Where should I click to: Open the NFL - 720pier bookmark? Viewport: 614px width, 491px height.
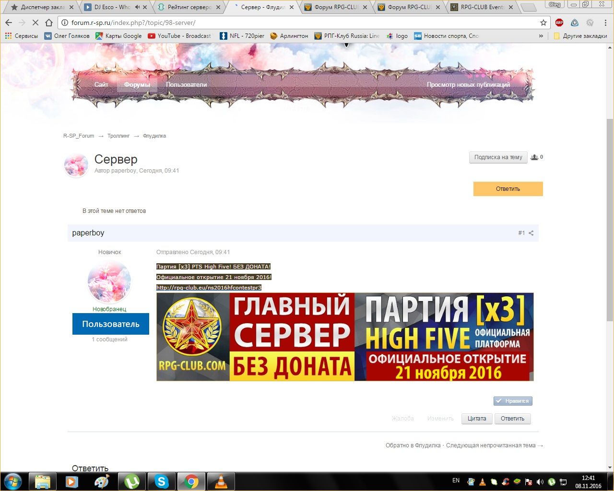pyautogui.click(x=242, y=36)
